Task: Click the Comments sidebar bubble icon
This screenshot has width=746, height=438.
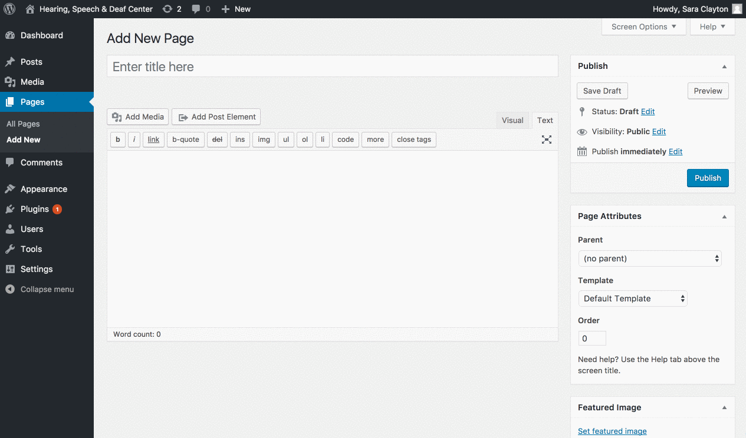Action: point(10,162)
